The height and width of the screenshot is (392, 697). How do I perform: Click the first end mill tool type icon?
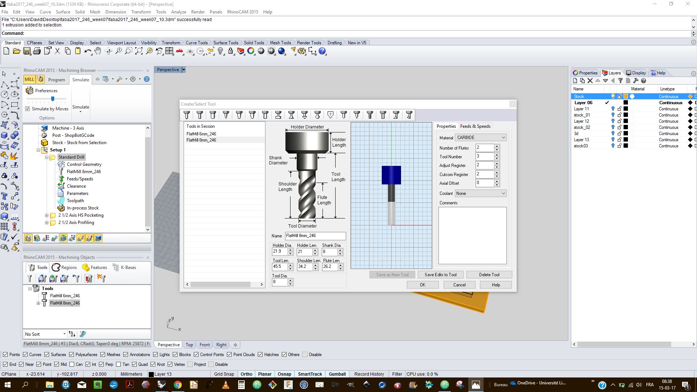pos(187,115)
